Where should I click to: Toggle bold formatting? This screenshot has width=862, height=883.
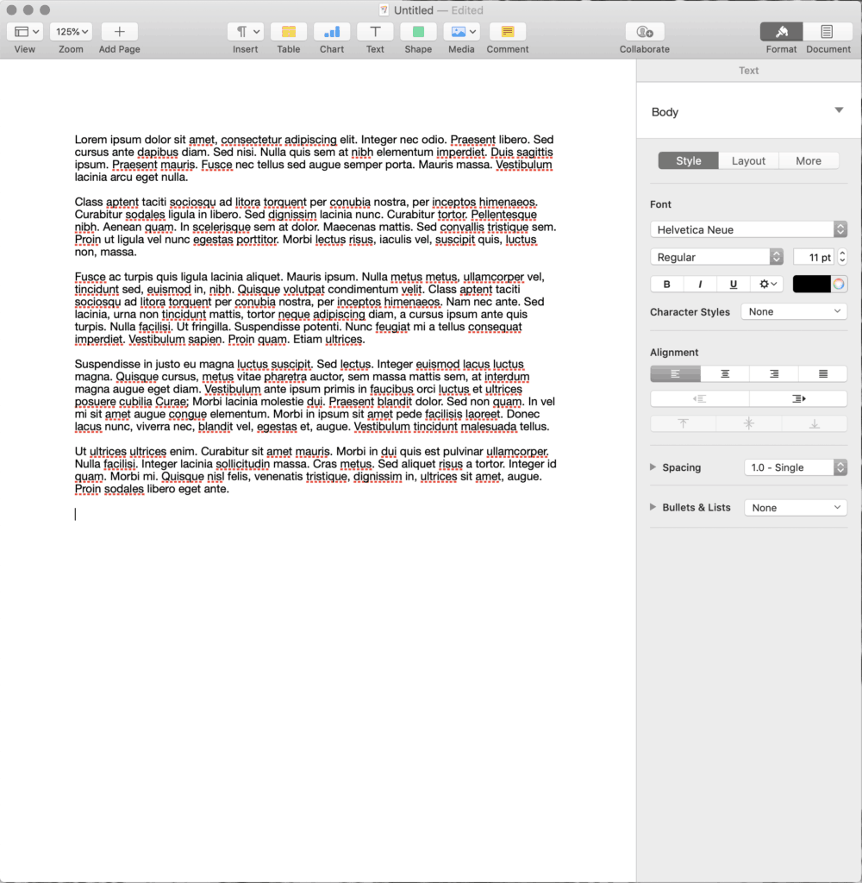tap(666, 284)
